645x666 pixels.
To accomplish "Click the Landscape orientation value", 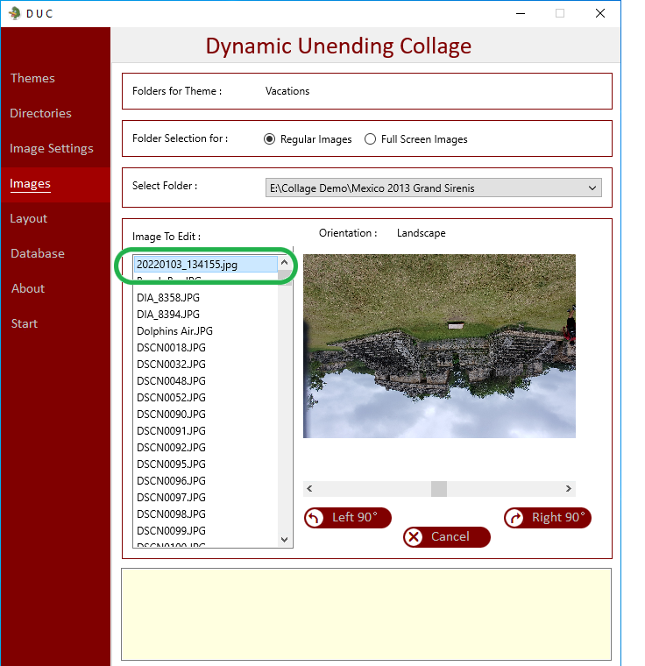I will coord(421,233).
